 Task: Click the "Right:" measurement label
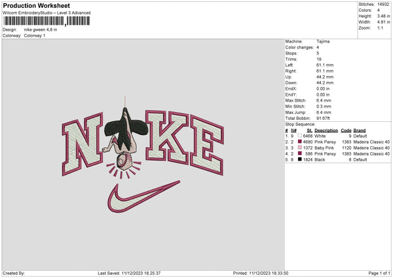pos(291,71)
